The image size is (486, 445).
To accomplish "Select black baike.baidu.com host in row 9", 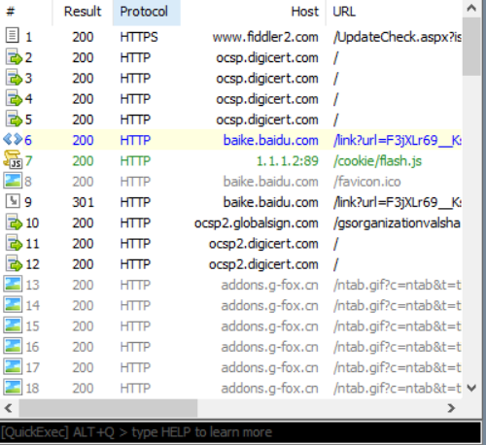I will 271,202.
